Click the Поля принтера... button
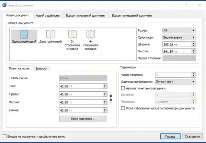 (x=83, y=119)
